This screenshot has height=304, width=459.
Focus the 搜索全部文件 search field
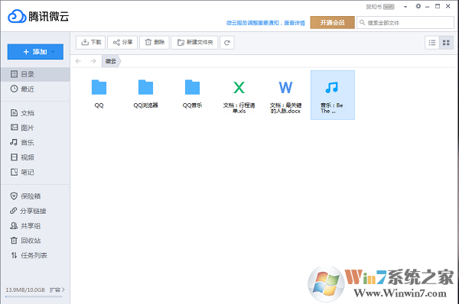405,22
